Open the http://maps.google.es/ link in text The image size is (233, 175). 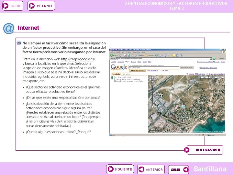pyautogui.click(x=78, y=59)
